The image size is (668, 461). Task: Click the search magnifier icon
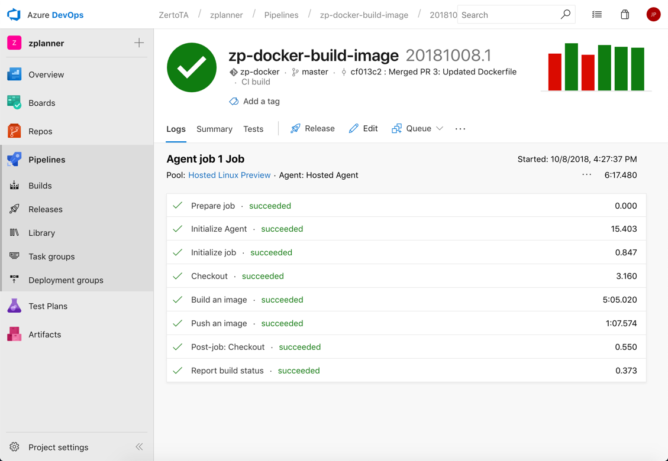565,14
